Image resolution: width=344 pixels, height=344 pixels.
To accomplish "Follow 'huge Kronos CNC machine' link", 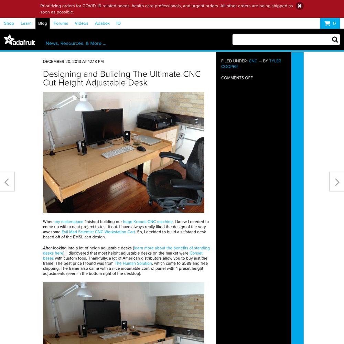I will pos(148,222).
